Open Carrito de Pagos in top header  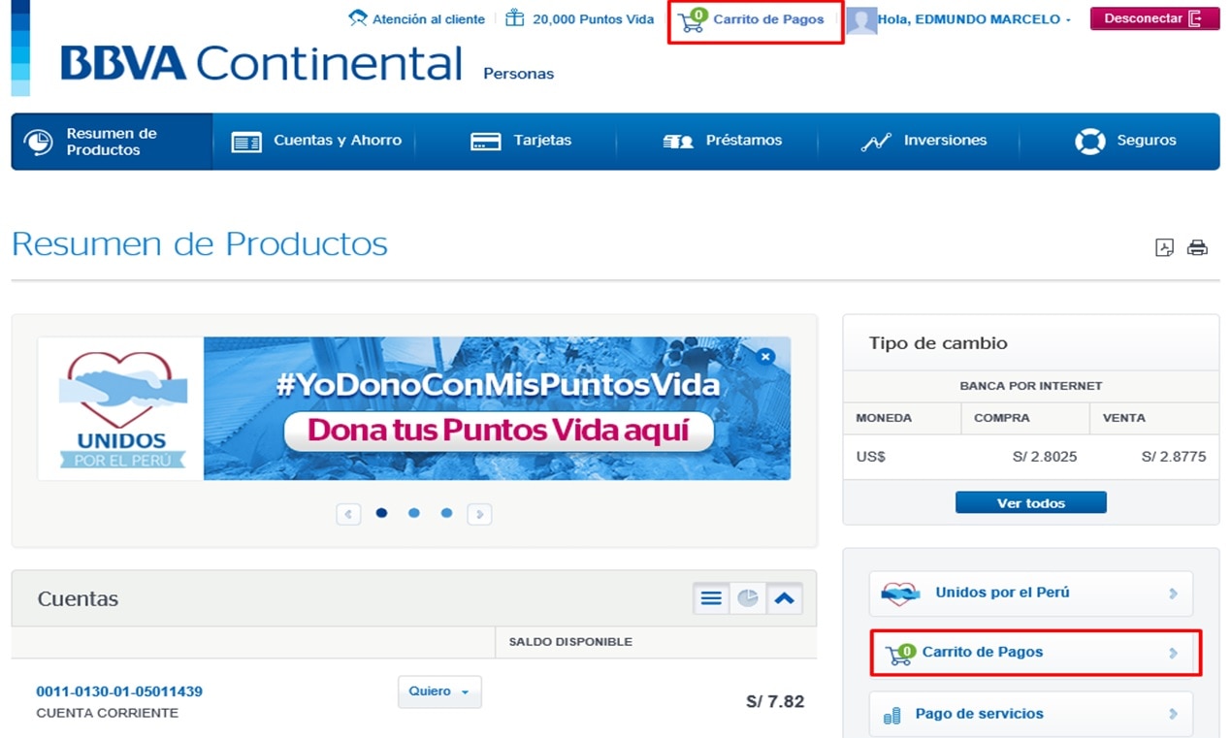point(768,19)
